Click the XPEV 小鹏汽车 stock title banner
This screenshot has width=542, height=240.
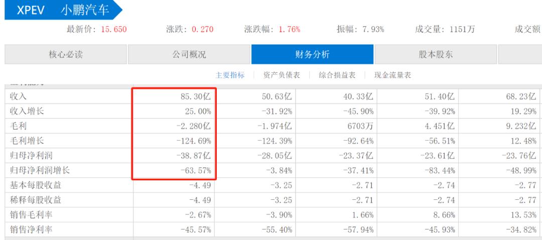(x=63, y=10)
